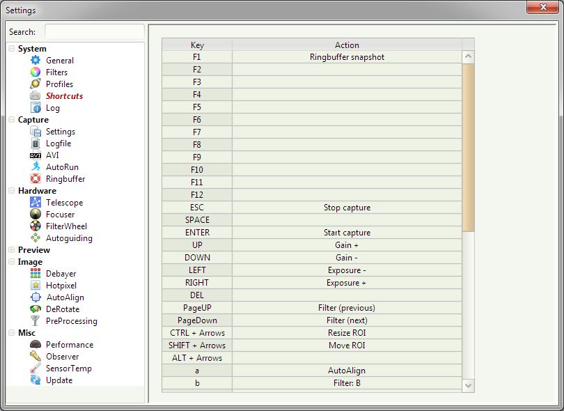Screen dimensions: 564x411
Task: Open the Filters color wheel icon
Action: 36,72
